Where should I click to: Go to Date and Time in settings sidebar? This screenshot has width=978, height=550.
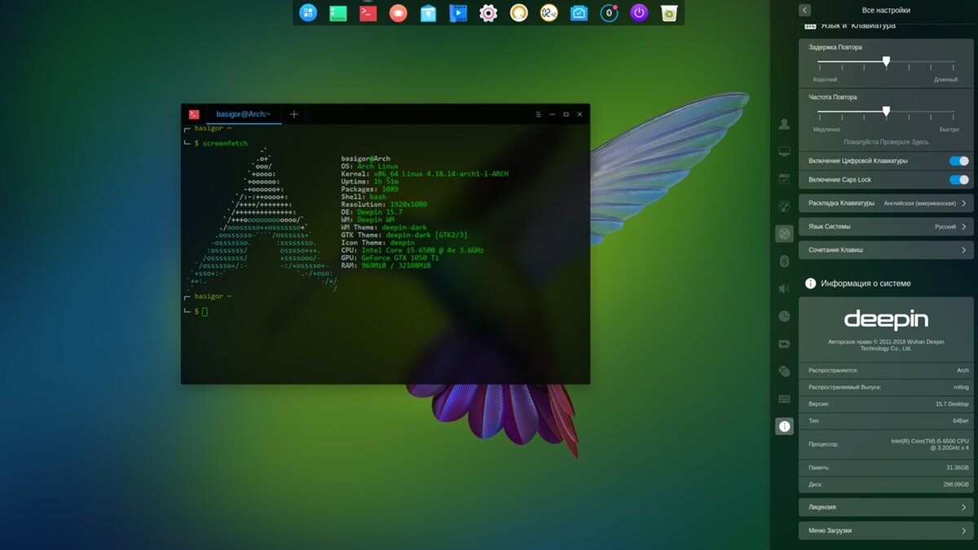784,316
